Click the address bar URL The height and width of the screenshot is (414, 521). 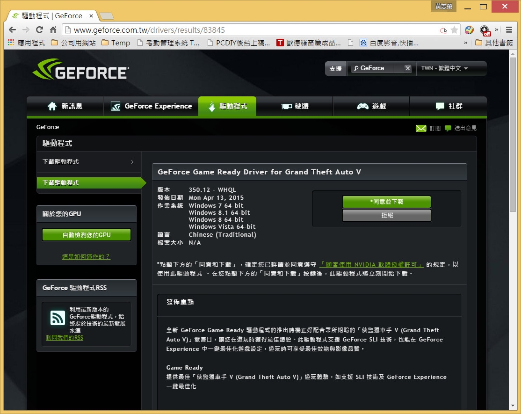coord(149,30)
